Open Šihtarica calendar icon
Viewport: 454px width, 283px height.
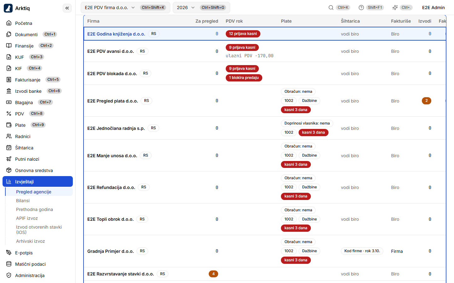pyautogui.click(x=9, y=148)
